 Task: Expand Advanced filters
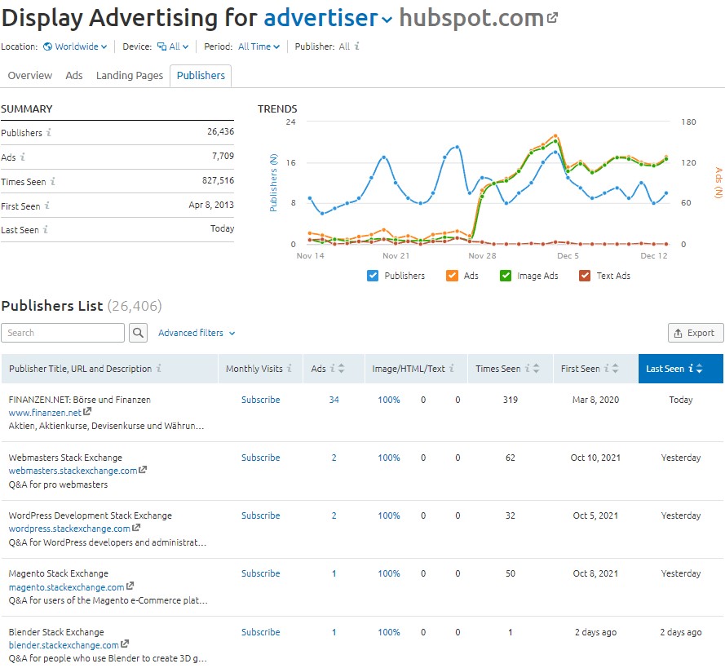tap(197, 333)
